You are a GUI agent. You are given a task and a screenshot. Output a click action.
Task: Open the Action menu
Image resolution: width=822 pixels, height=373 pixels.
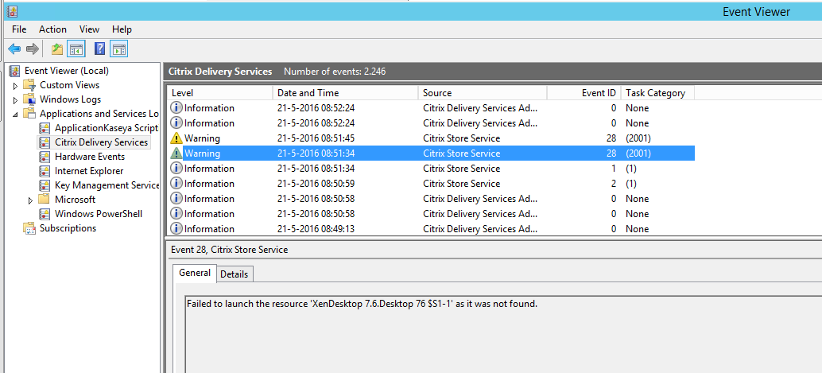click(x=52, y=29)
